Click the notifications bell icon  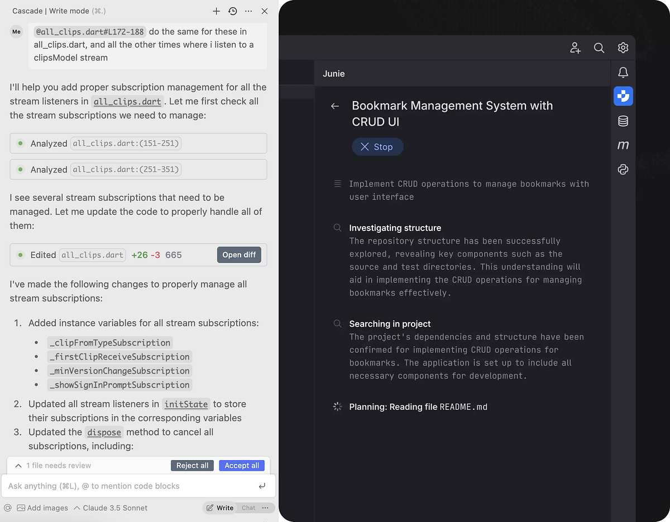click(623, 72)
